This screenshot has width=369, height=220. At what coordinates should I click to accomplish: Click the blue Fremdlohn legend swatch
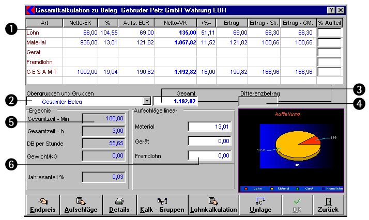tap(323, 188)
